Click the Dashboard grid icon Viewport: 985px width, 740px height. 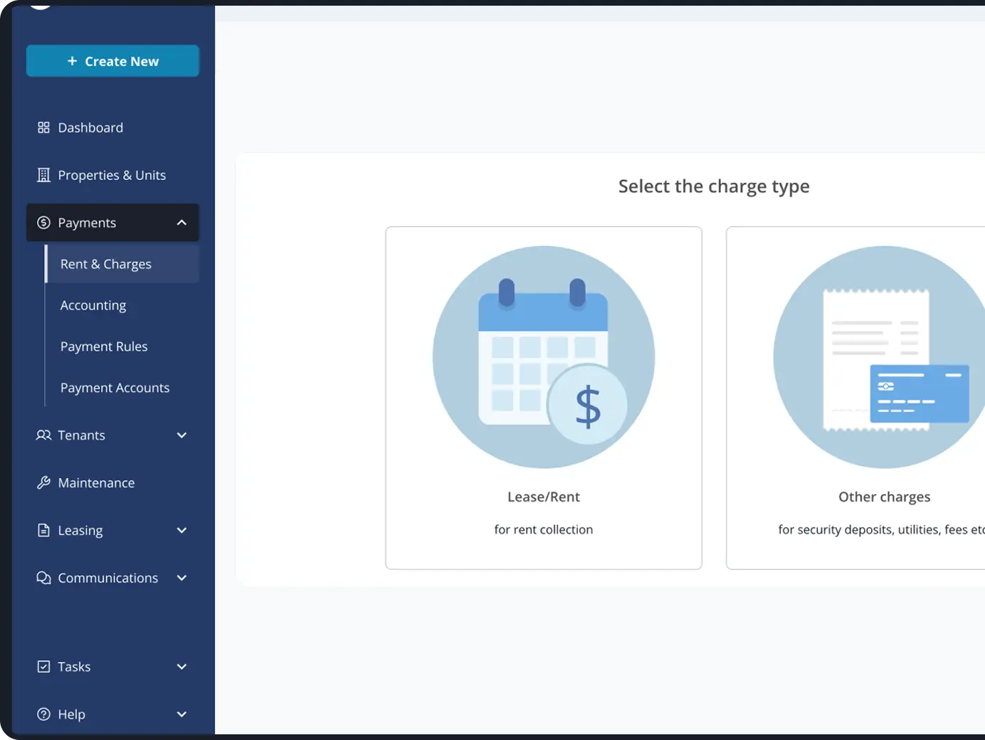point(43,127)
